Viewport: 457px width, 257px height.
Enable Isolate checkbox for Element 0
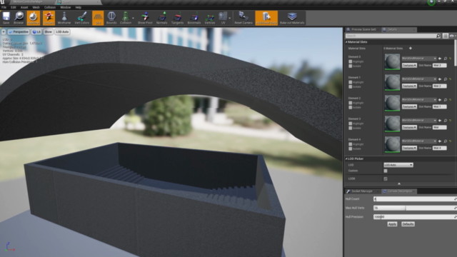click(x=351, y=66)
